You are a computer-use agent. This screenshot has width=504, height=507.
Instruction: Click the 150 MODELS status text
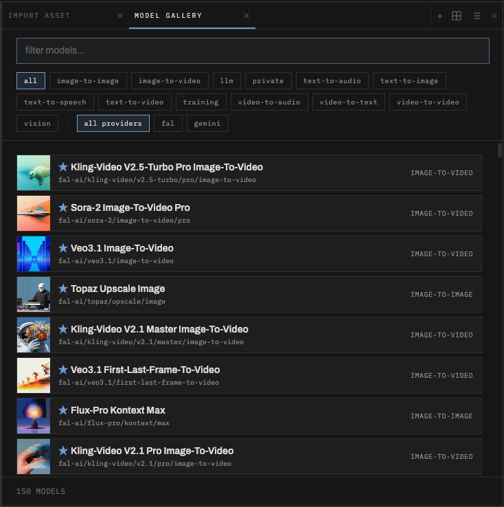41,491
